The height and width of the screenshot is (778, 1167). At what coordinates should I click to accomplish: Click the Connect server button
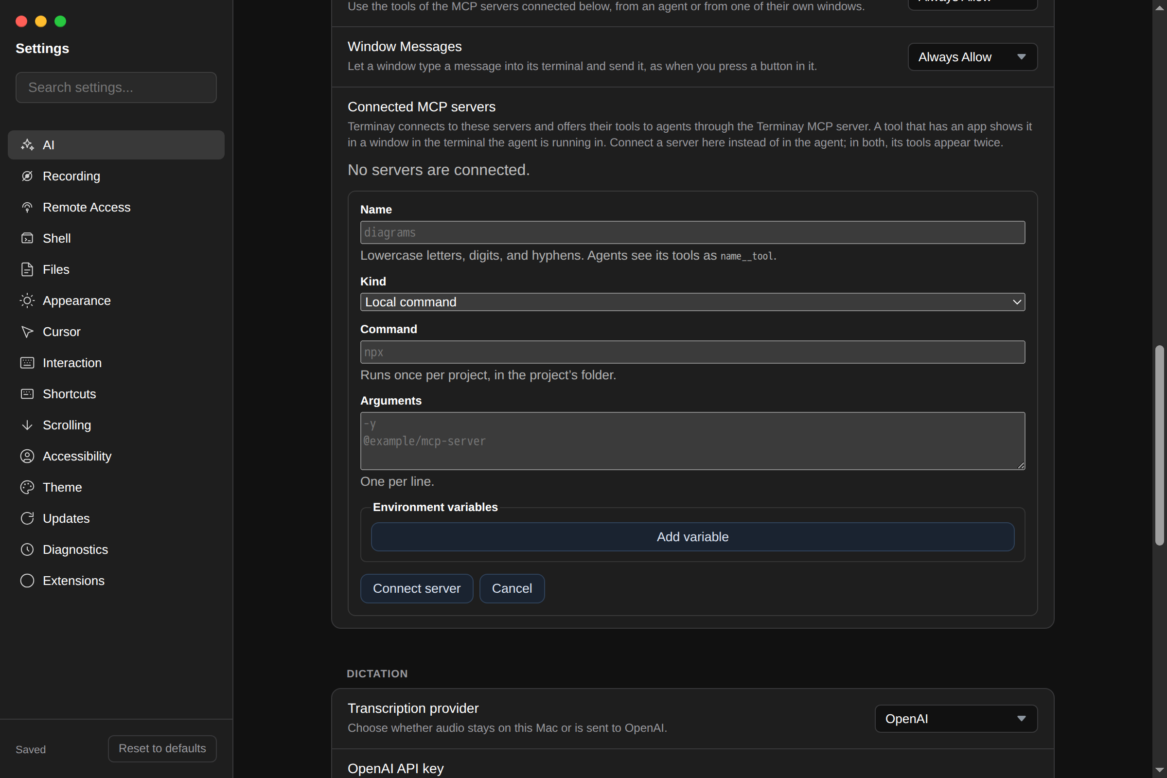[417, 588]
